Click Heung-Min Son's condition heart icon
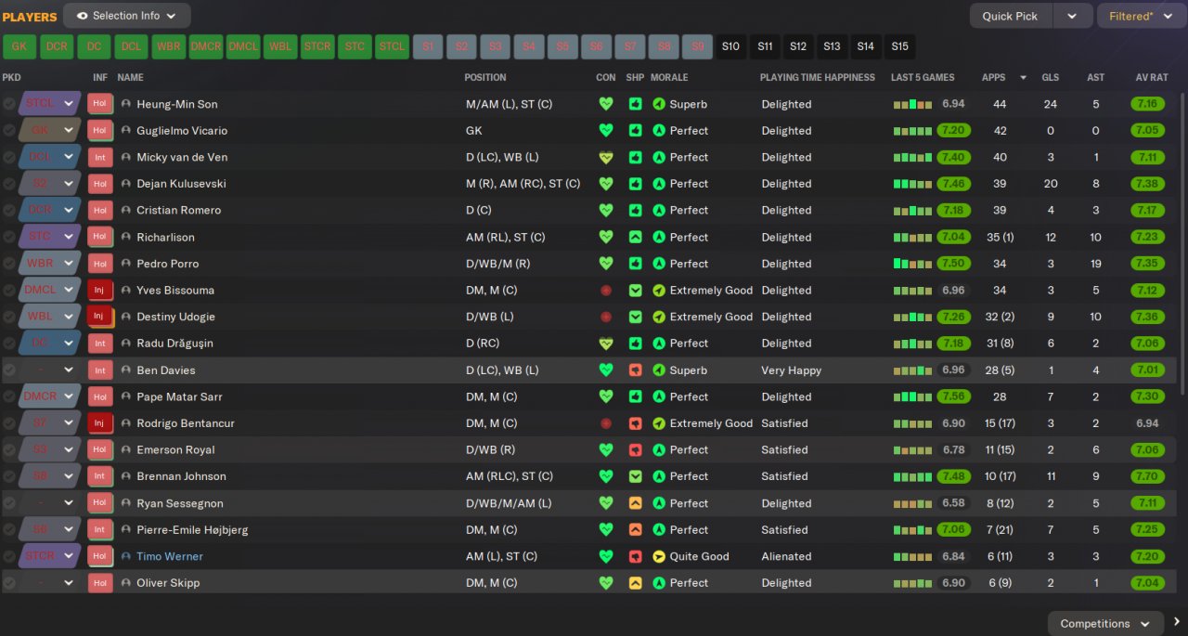The height and width of the screenshot is (636, 1188). pos(606,104)
